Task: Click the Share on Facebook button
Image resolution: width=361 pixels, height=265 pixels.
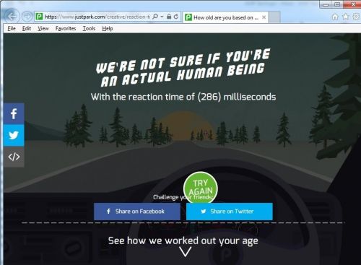Action: click(x=137, y=212)
